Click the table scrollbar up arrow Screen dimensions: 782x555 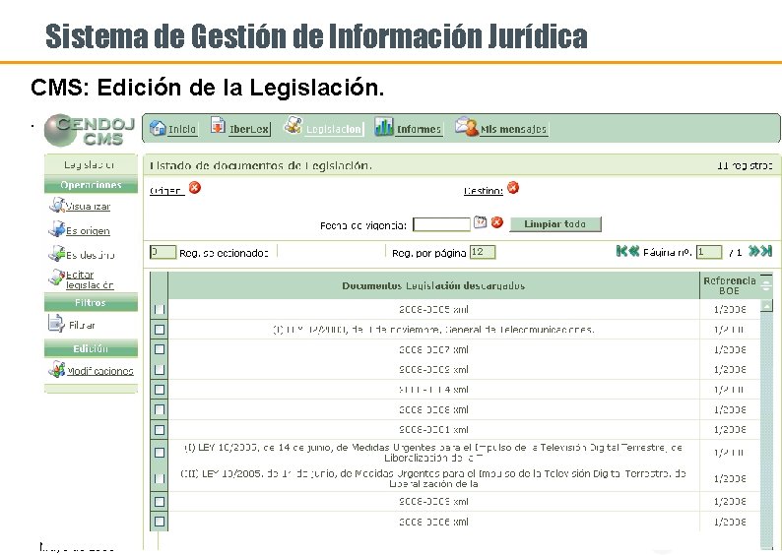click(x=766, y=305)
